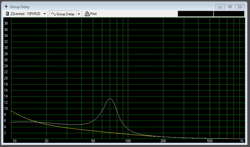250x147 pixels.
Task: Close the Group Delay window
Action: click(240, 7)
